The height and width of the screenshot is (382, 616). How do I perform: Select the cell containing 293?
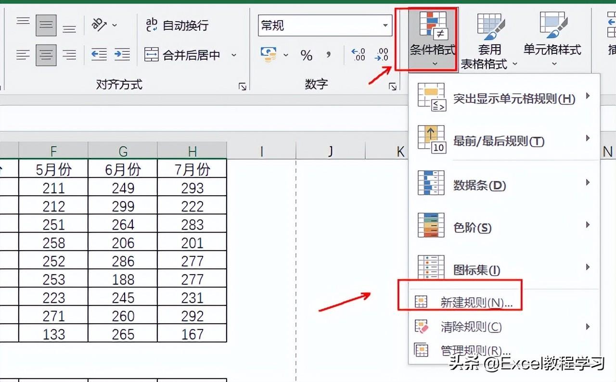pyautogui.click(x=192, y=188)
